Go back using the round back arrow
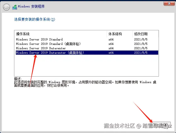 [x=6, y=7]
